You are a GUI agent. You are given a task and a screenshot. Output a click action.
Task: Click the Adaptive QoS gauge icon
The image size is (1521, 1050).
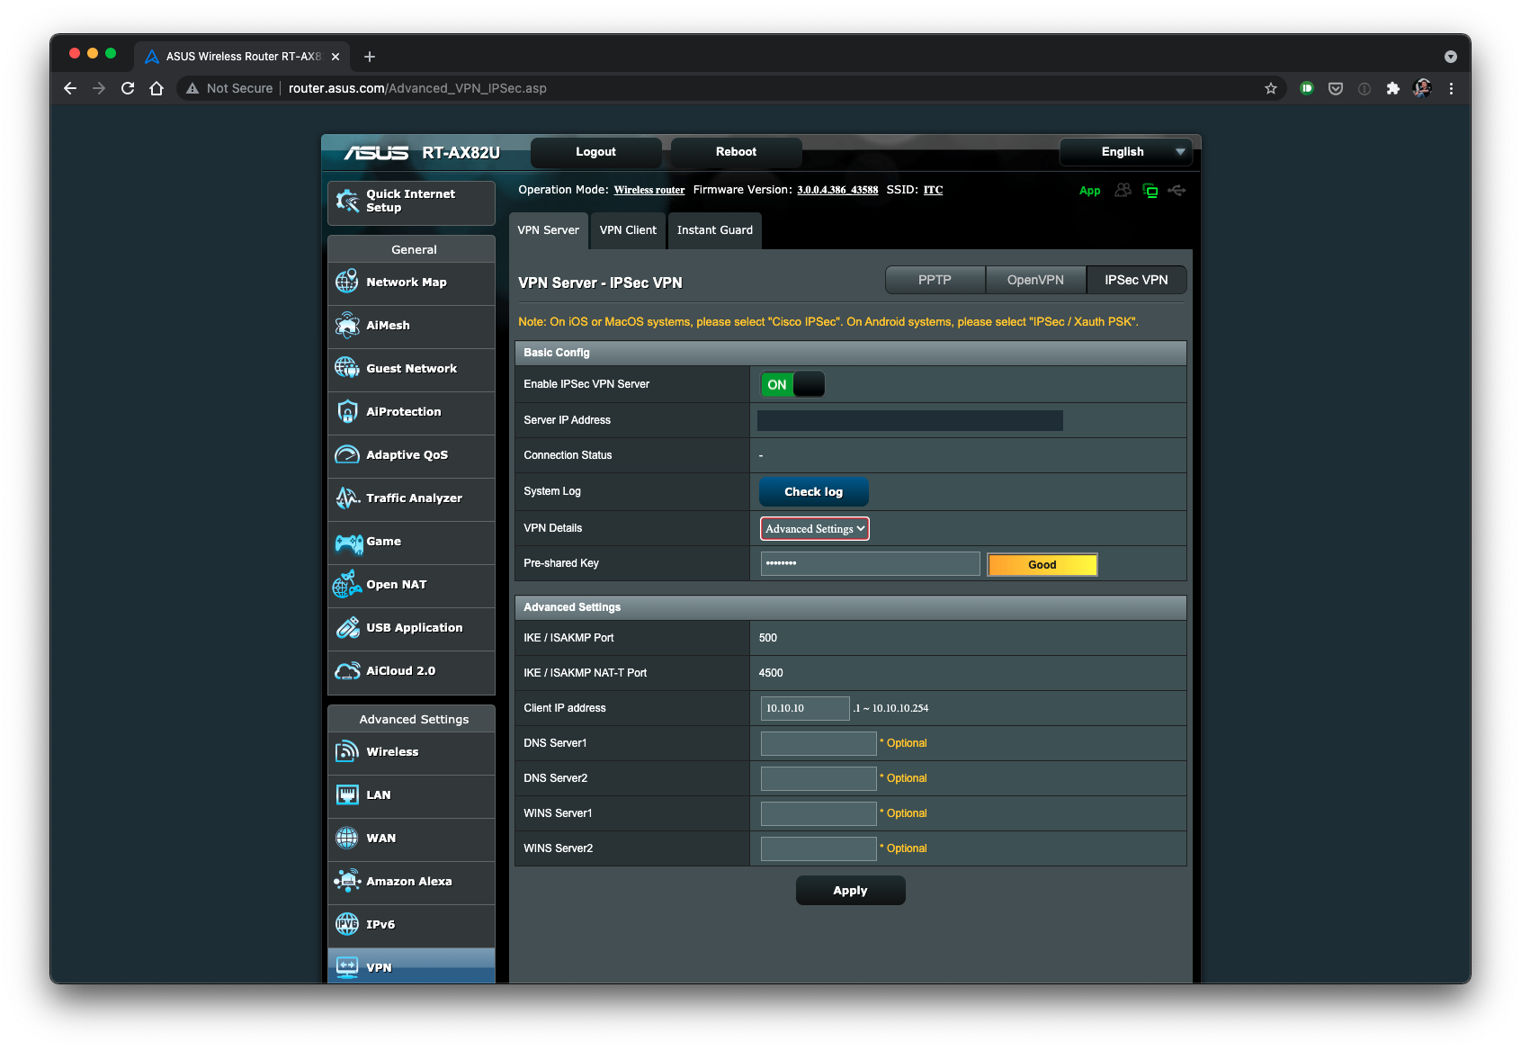(347, 455)
